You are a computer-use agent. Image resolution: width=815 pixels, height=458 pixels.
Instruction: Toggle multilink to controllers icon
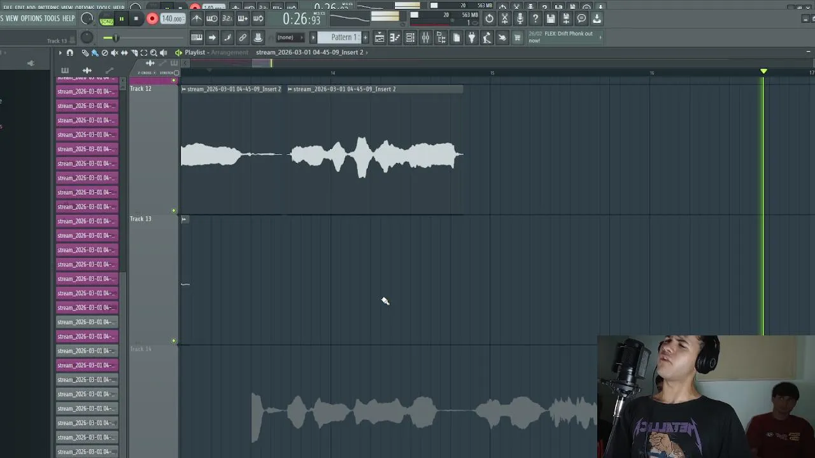(258, 38)
